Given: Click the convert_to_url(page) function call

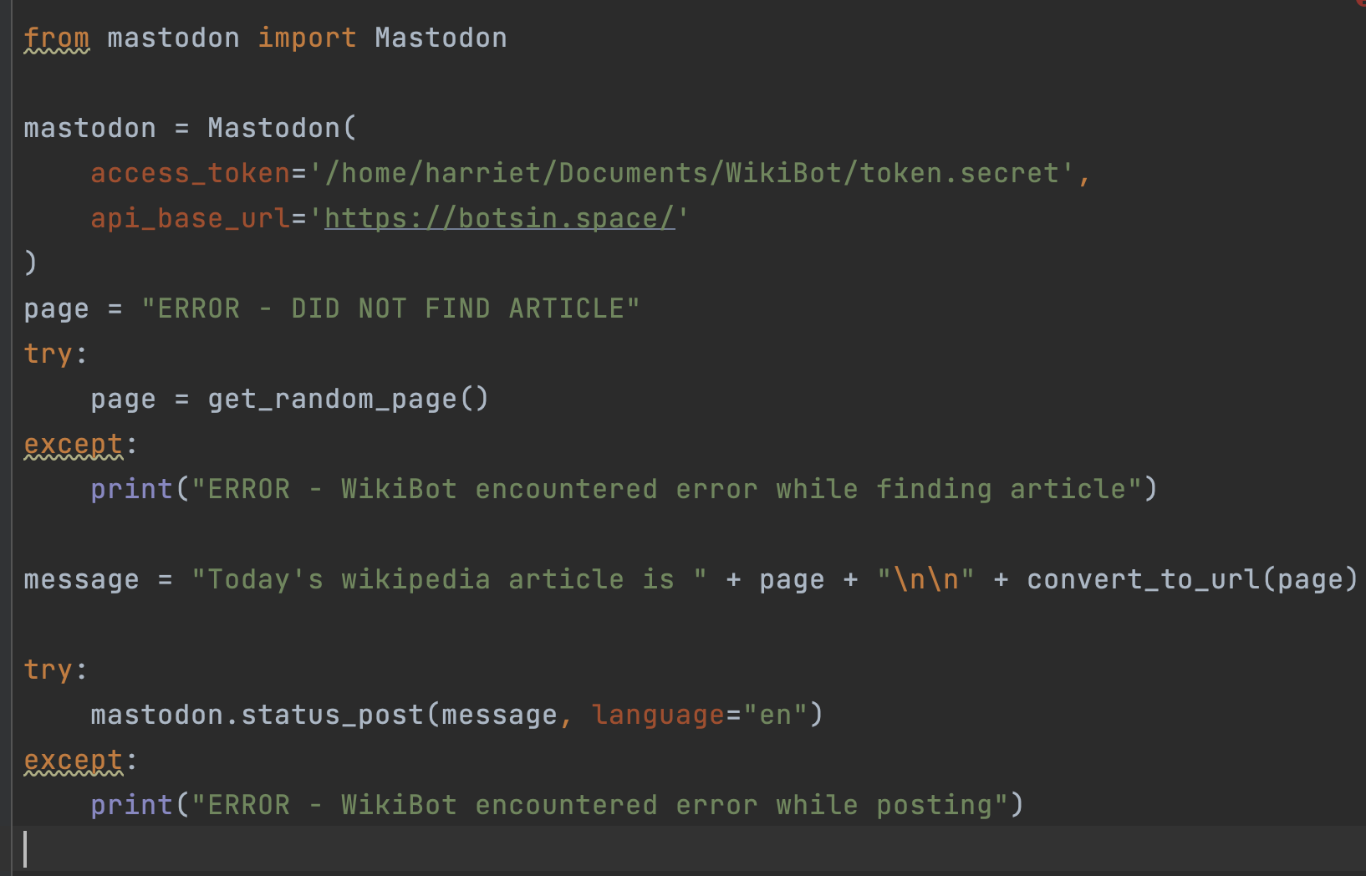Looking at the screenshot, I should tap(1191, 579).
